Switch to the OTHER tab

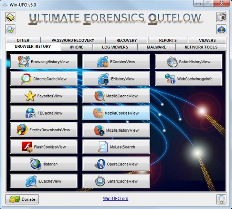pyautogui.click(x=23, y=40)
